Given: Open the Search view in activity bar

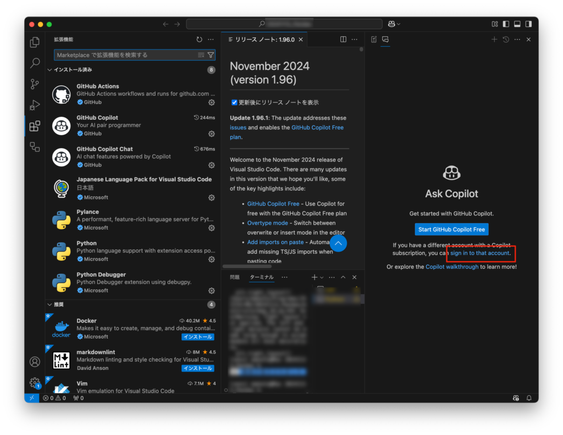Looking at the screenshot, I should pos(35,63).
